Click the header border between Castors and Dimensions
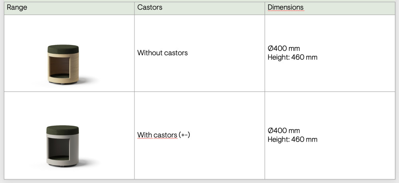This screenshot has width=399, height=183. [265, 8]
